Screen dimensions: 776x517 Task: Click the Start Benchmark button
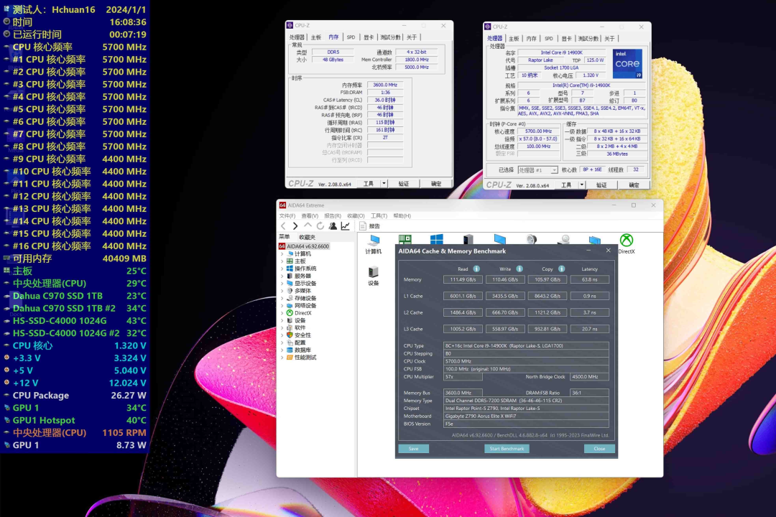pos(506,449)
